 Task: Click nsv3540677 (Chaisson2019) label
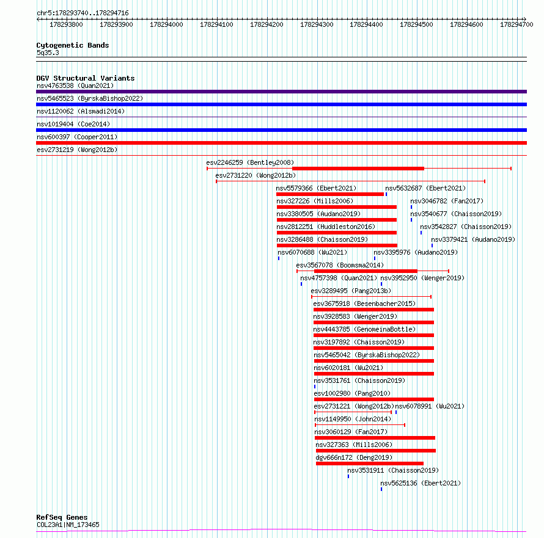456,214
